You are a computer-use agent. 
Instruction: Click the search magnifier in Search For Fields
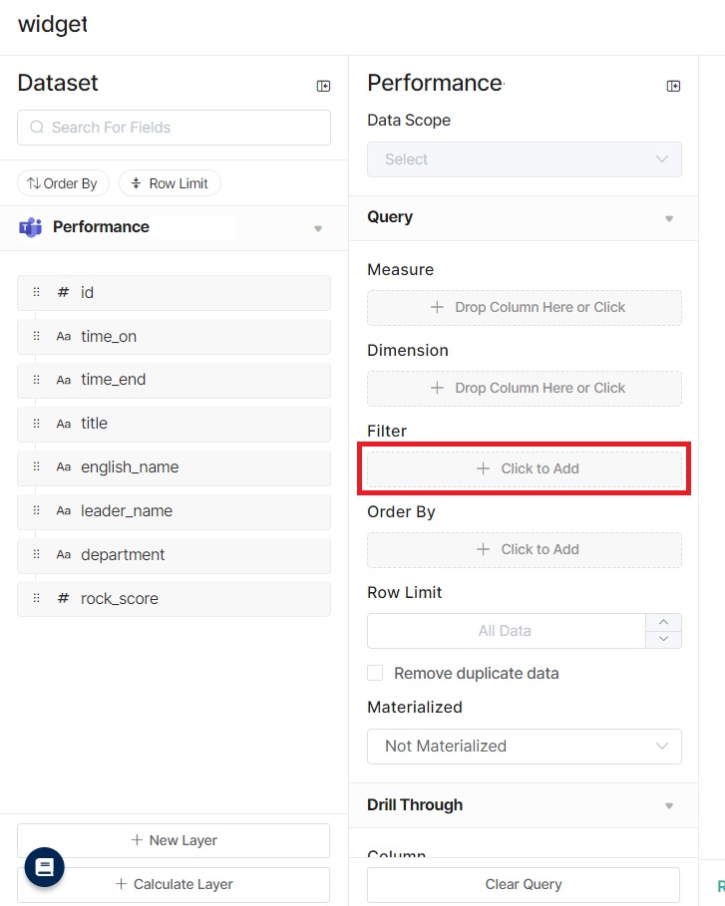coord(36,128)
